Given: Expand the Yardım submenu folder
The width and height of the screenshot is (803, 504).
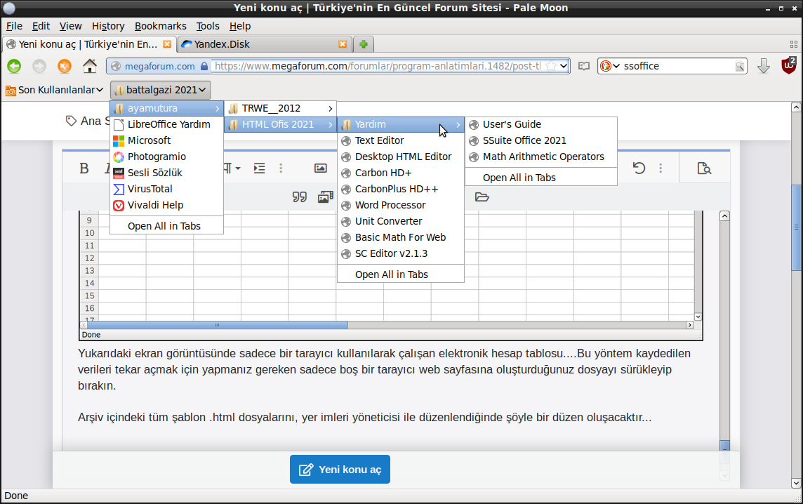Looking at the screenshot, I should [x=401, y=124].
